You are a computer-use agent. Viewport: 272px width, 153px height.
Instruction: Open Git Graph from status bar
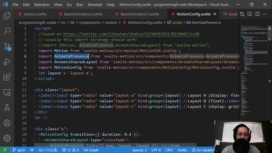click(x=91, y=150)
